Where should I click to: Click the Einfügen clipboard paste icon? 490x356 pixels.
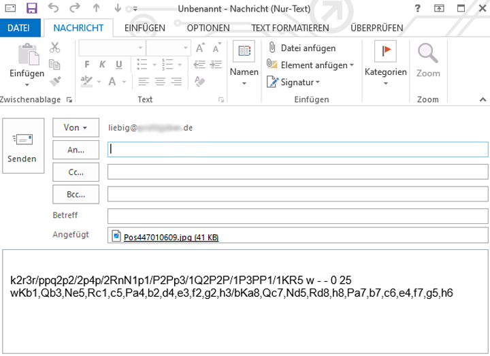27,58
